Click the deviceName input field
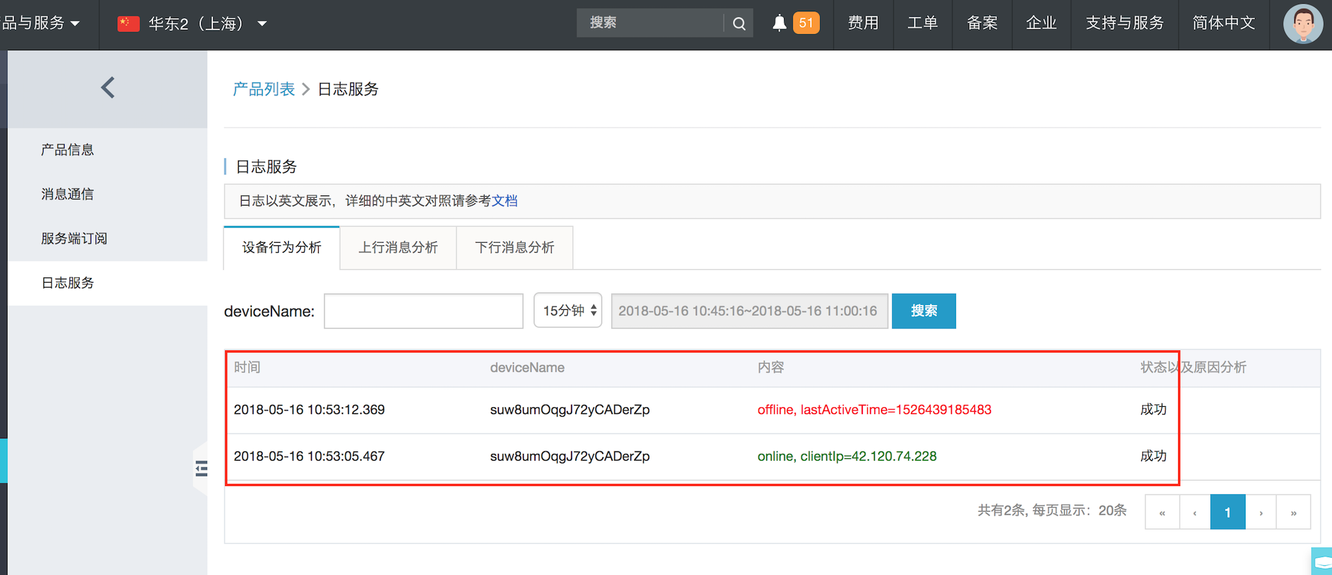The width and height of the screenshot is (1332, 575). pos(424,311)
